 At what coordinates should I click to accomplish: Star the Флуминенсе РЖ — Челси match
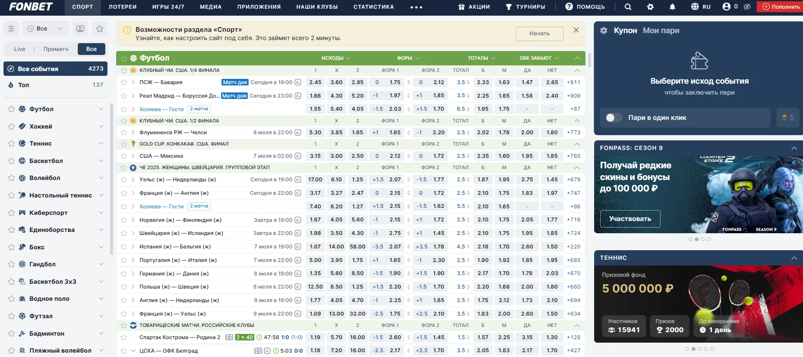coord(124,133)
